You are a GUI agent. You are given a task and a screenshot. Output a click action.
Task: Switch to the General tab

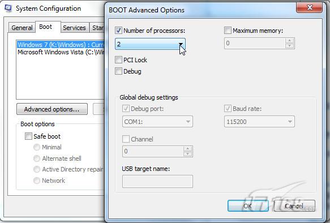(22, 28)
